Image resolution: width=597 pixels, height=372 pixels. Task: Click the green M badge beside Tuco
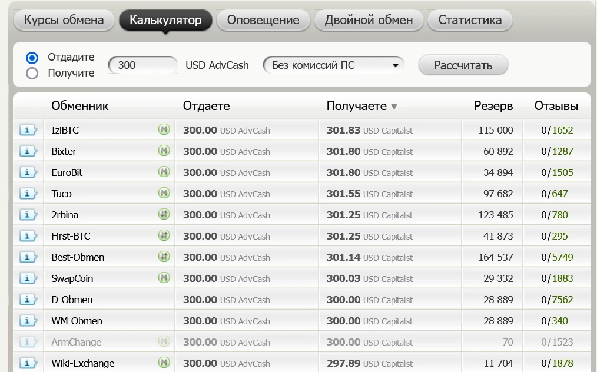[x=164, y=193]
